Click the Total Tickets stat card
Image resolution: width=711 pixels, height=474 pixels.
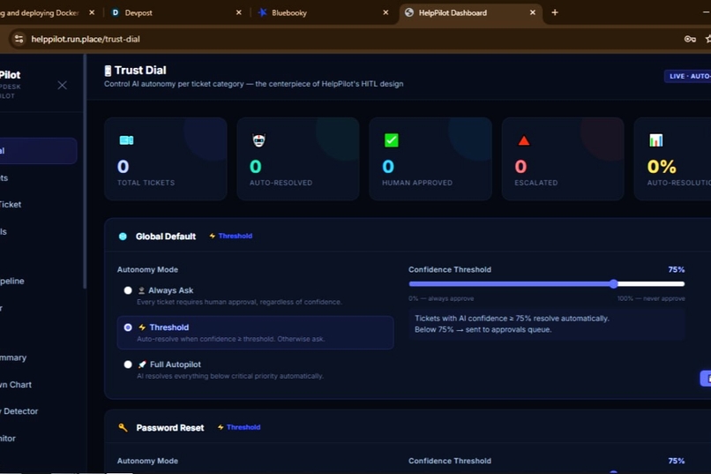[166, 159]
